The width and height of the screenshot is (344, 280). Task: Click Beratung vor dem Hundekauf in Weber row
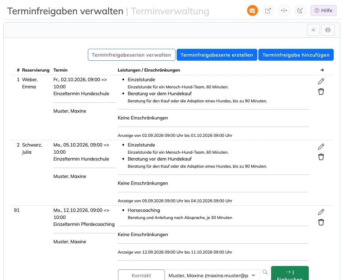(x=160, y=94)
